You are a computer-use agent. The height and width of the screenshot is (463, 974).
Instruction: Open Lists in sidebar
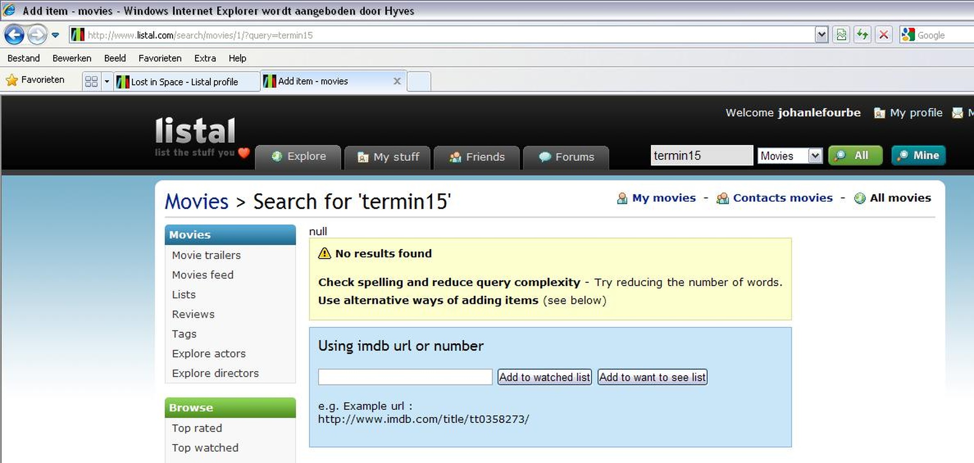pyautogui.click(x=184, y=294)
